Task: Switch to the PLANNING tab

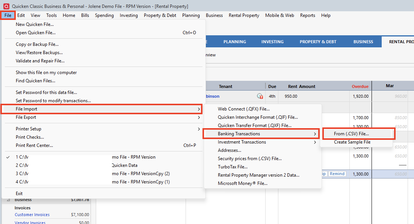Action: (235, 42)
